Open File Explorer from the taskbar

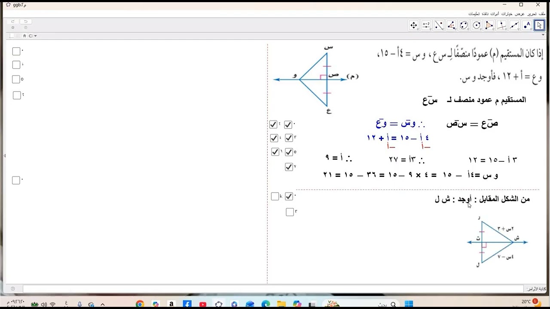coord(281,304)
